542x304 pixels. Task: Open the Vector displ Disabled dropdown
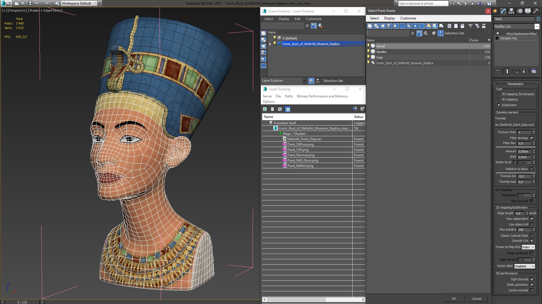click(524, 266)
